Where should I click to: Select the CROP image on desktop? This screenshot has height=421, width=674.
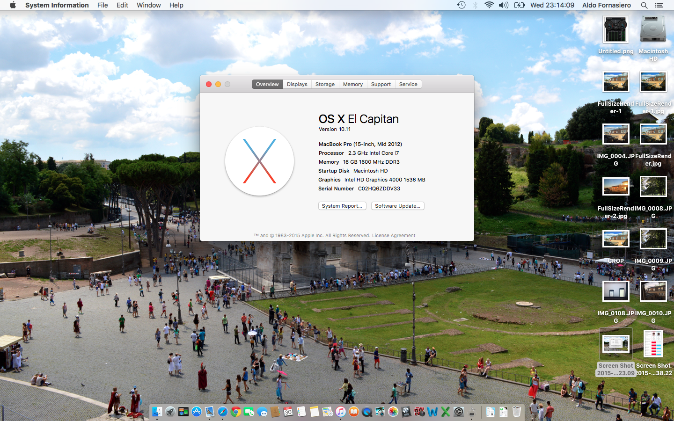click(616, 247)
